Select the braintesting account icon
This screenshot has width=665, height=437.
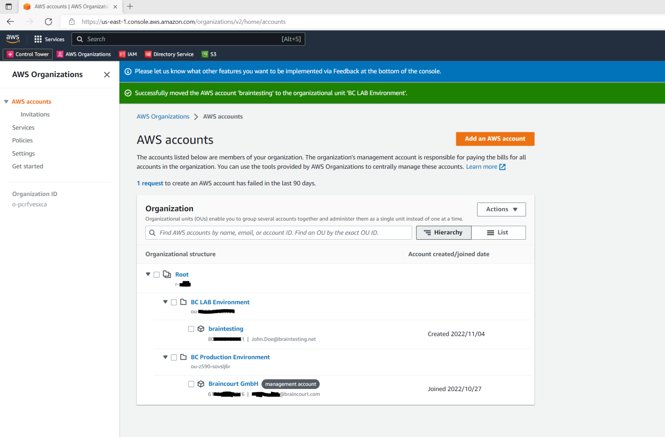coord(200,329)
